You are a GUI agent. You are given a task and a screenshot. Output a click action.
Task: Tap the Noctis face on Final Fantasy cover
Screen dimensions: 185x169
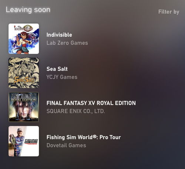click(x=24, y=108)
